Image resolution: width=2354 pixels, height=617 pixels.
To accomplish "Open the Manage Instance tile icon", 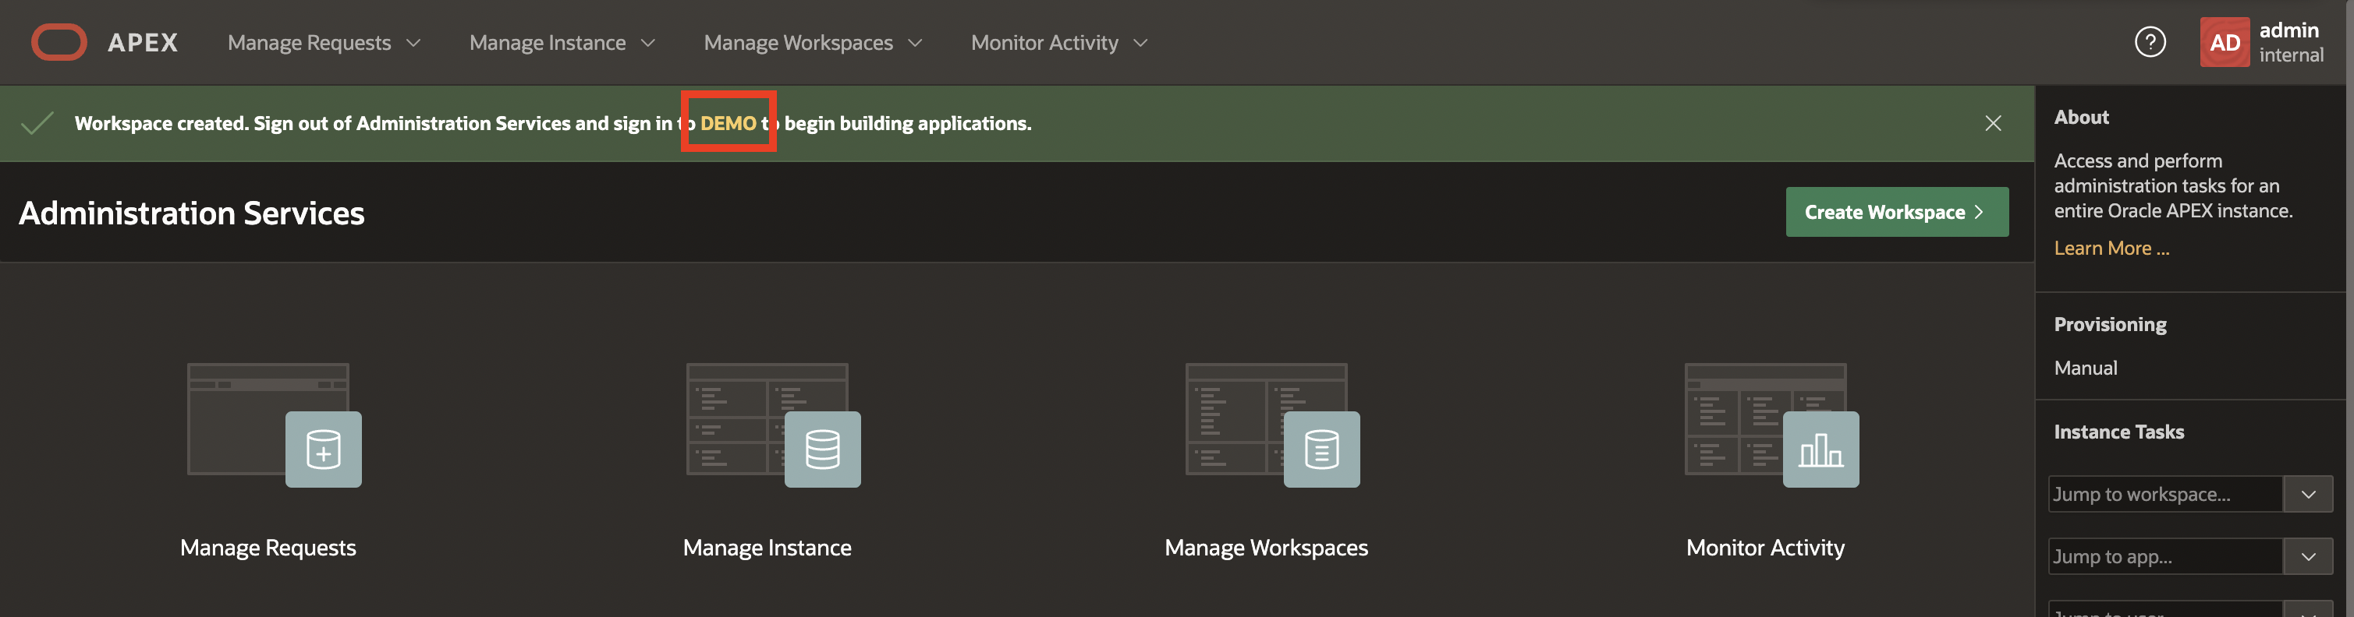I will coord(772,425).
